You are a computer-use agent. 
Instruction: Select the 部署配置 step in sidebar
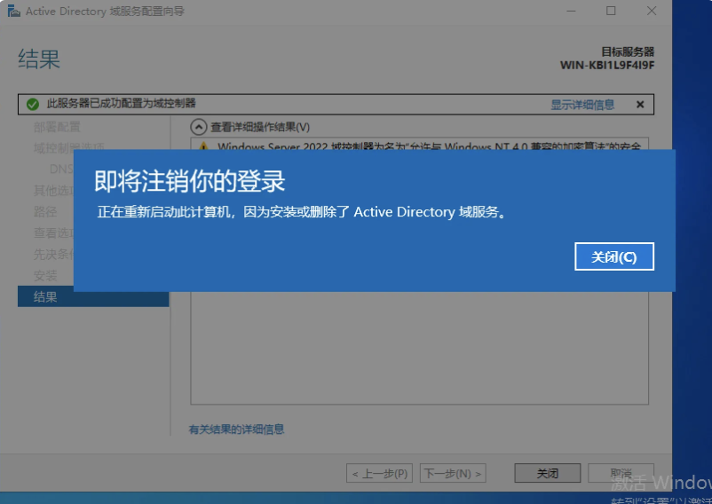click(57, 127)
